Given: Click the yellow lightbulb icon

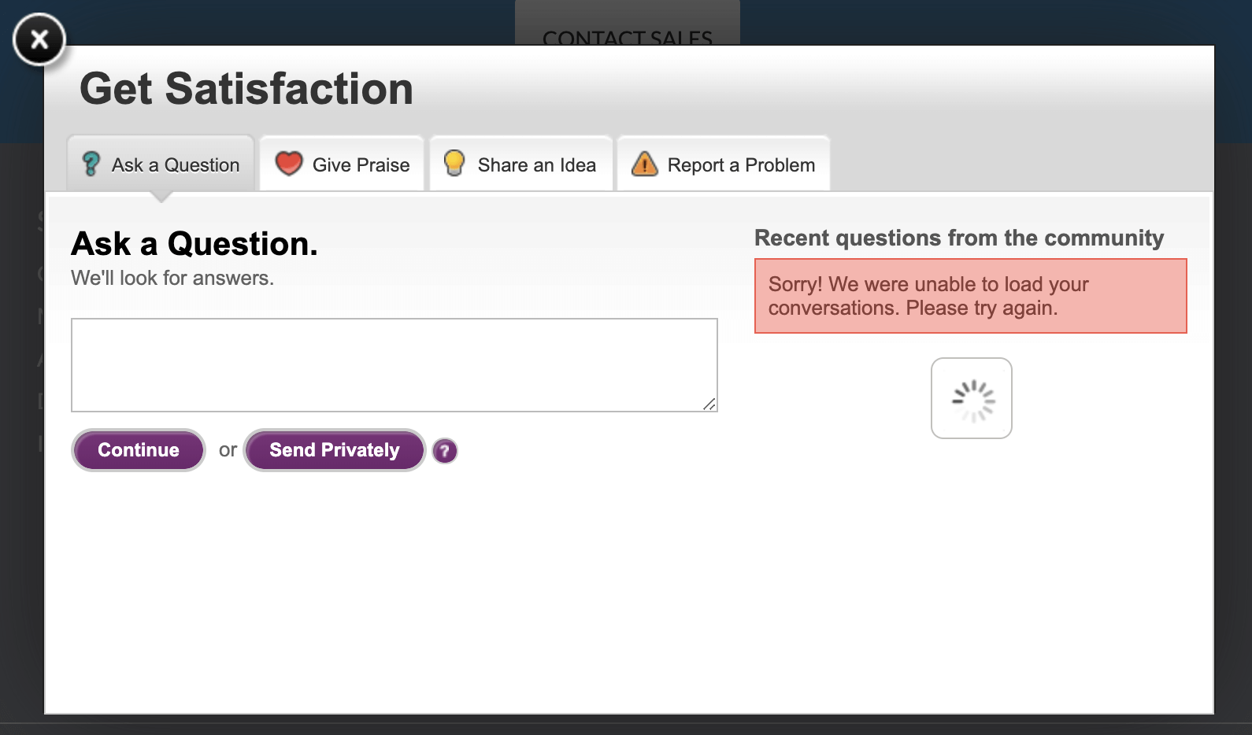Looking at the screenshot, I should pos(454,163).
